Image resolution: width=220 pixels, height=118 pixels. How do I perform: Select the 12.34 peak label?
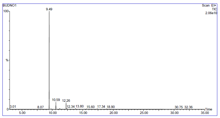(71, 107)
